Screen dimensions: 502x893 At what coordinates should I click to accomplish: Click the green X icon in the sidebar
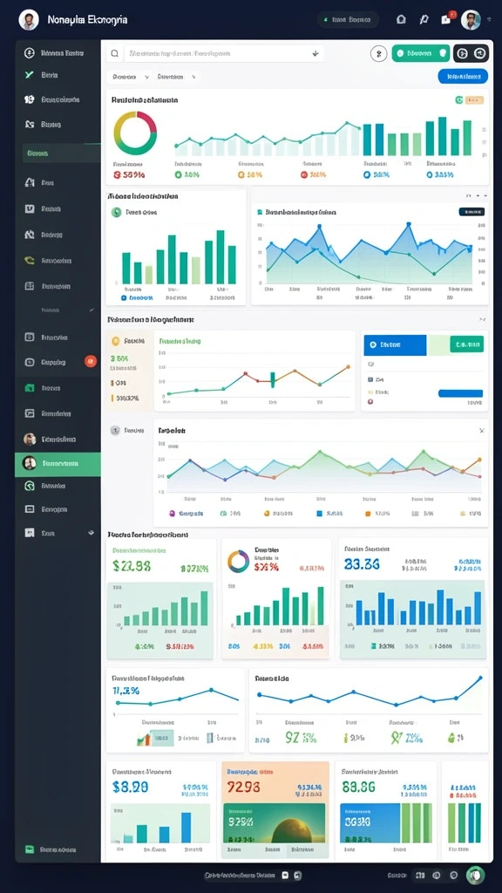point(30,75)
